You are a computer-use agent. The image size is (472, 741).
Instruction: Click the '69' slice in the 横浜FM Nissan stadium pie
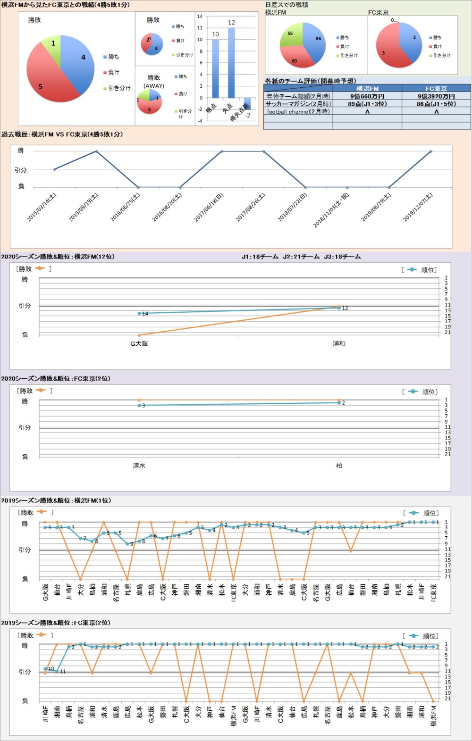[297, 58]
